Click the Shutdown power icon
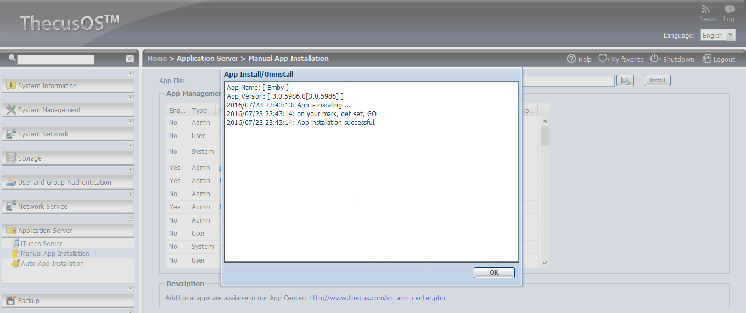Screen dimensions: 746x313 654,59
